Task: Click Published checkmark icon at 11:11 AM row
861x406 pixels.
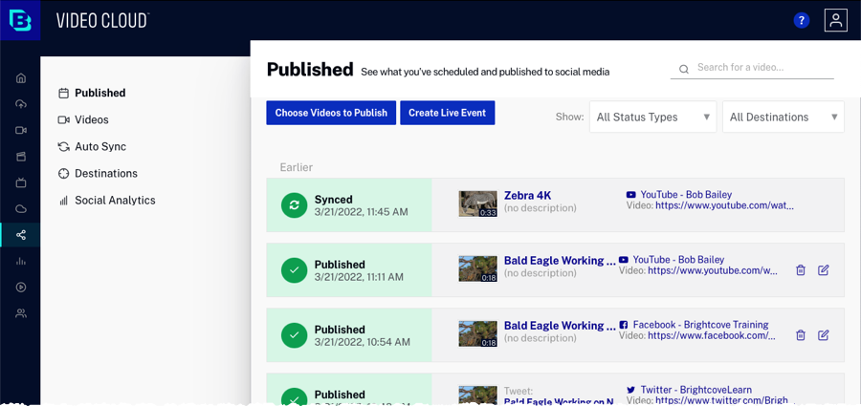Action: [x=295, y=270]
